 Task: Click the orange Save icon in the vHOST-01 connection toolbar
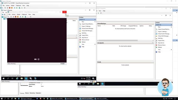(12, 8)
